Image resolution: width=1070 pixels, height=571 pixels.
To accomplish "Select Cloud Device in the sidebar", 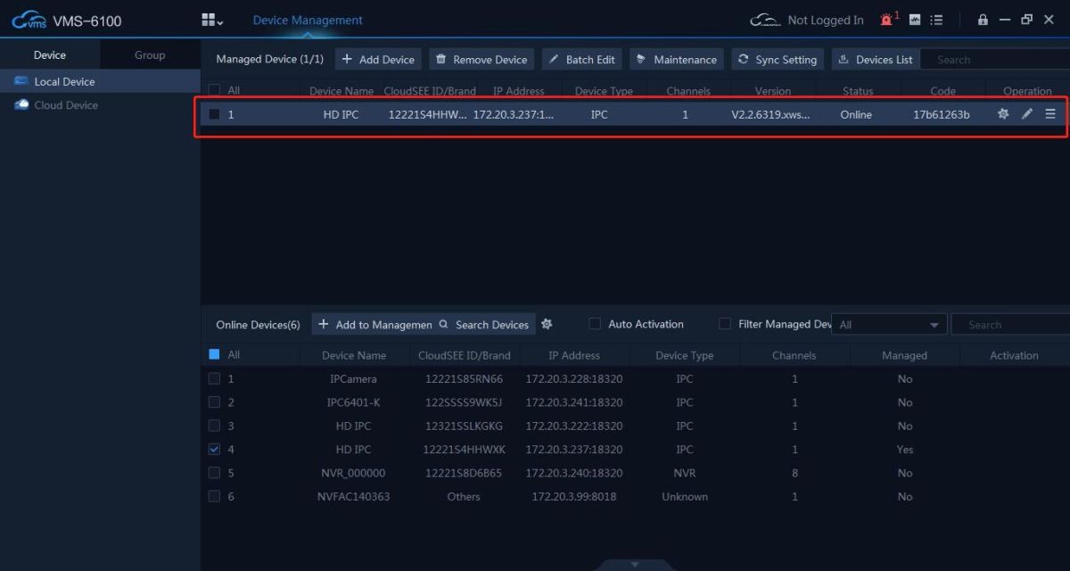I will [x=66, y=105].
